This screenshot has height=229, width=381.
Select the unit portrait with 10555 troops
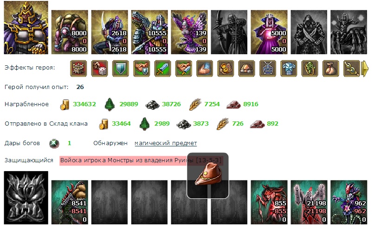[x=149, y=32]
